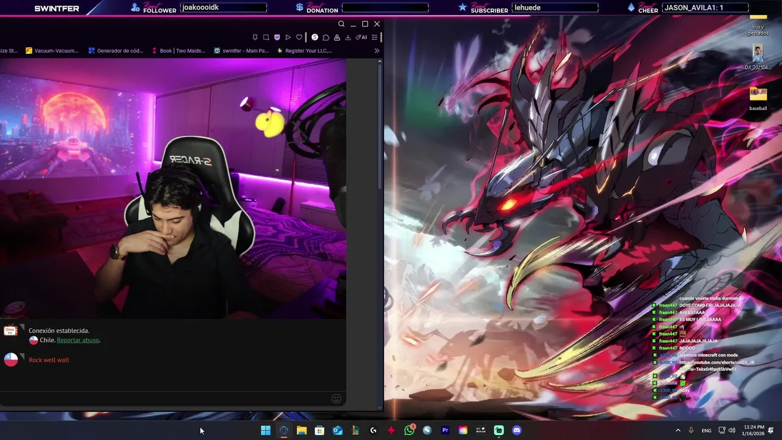Expand the system tray hidden icons chevron

point(678,430)
